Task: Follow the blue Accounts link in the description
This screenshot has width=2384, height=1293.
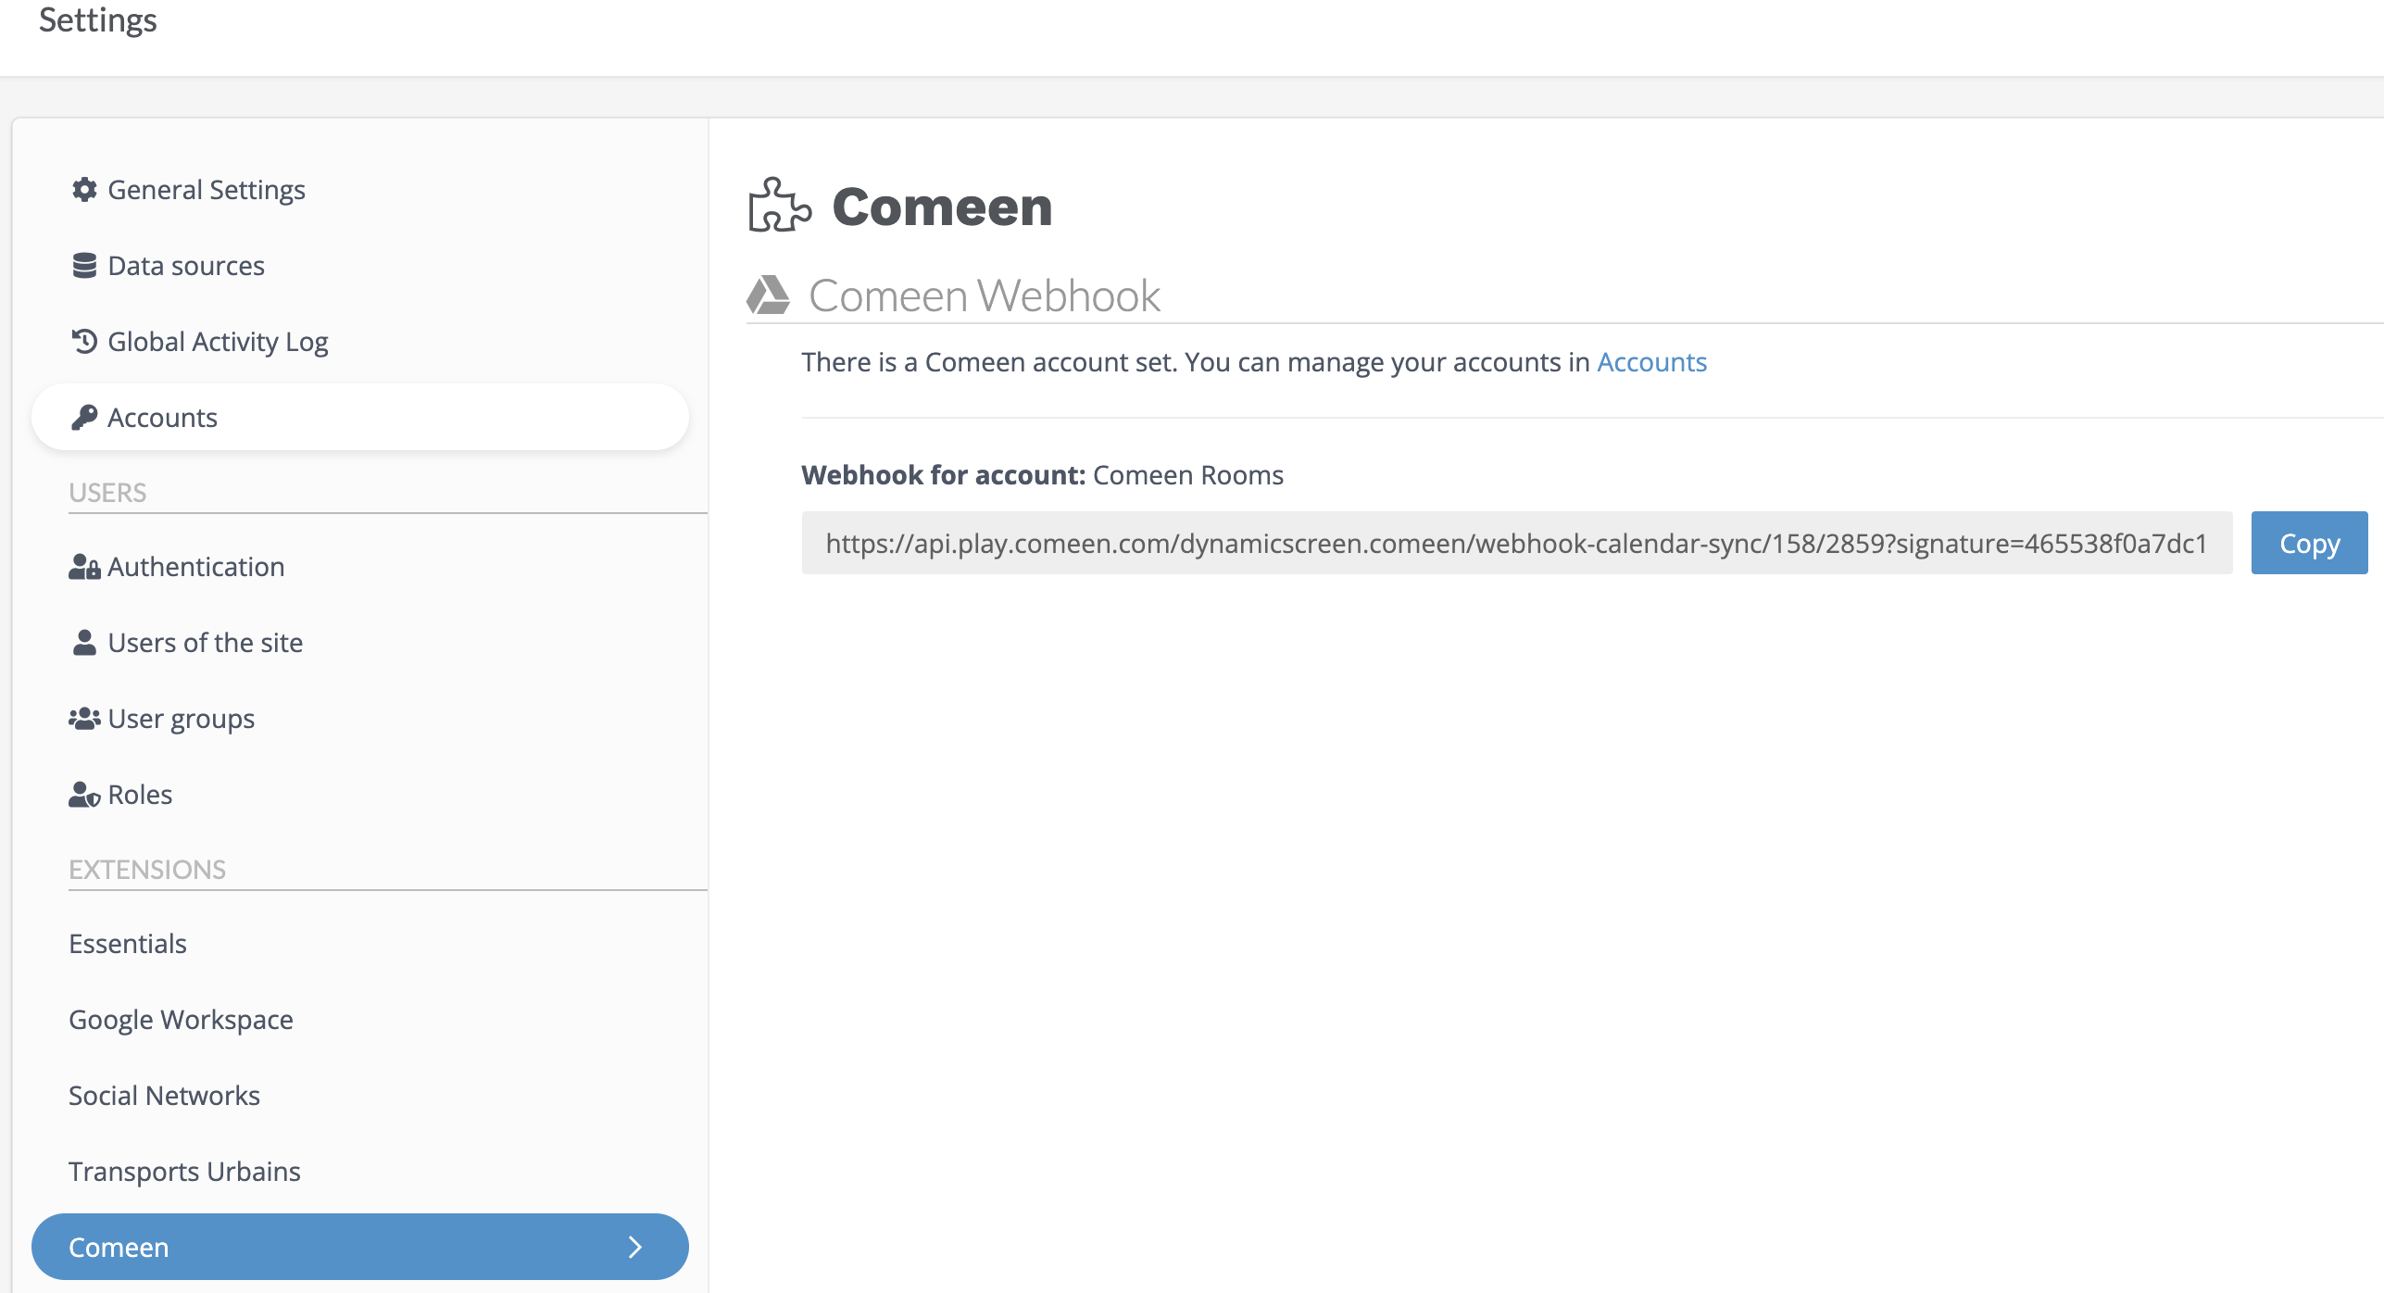Action: pos(1651,362)
